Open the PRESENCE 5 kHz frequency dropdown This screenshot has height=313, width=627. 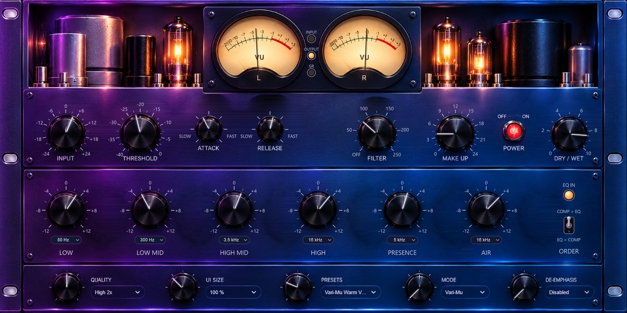(x=402, y=240)
